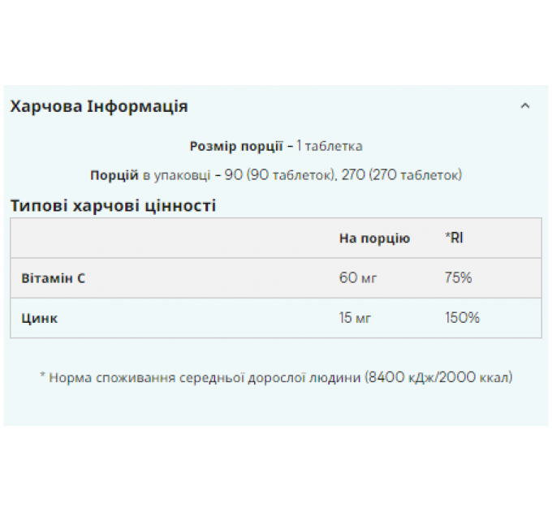Click the 8400 кДж/2000 ккал footnote value

(x=438, y=377)
